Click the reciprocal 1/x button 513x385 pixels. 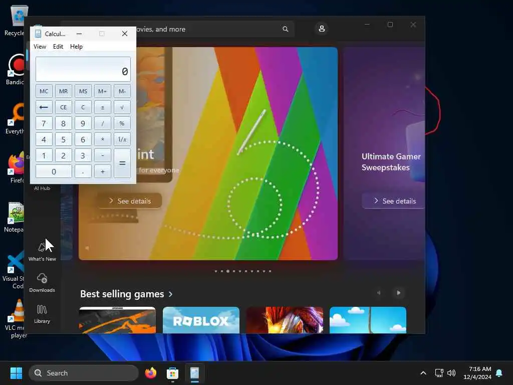coord(122,139)
